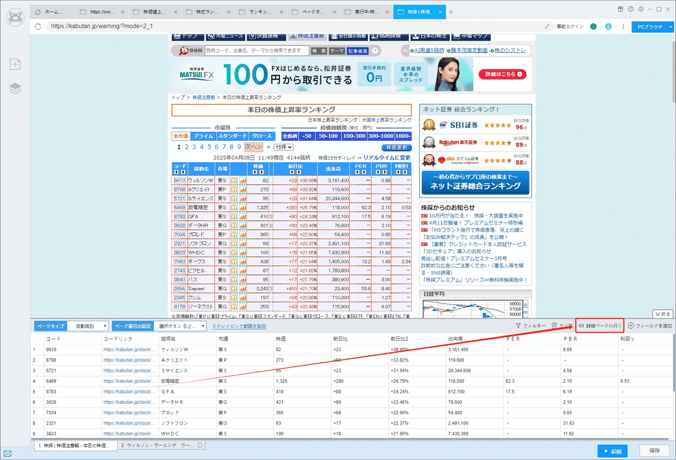Select スタンダード market filter

coord(233,136)
